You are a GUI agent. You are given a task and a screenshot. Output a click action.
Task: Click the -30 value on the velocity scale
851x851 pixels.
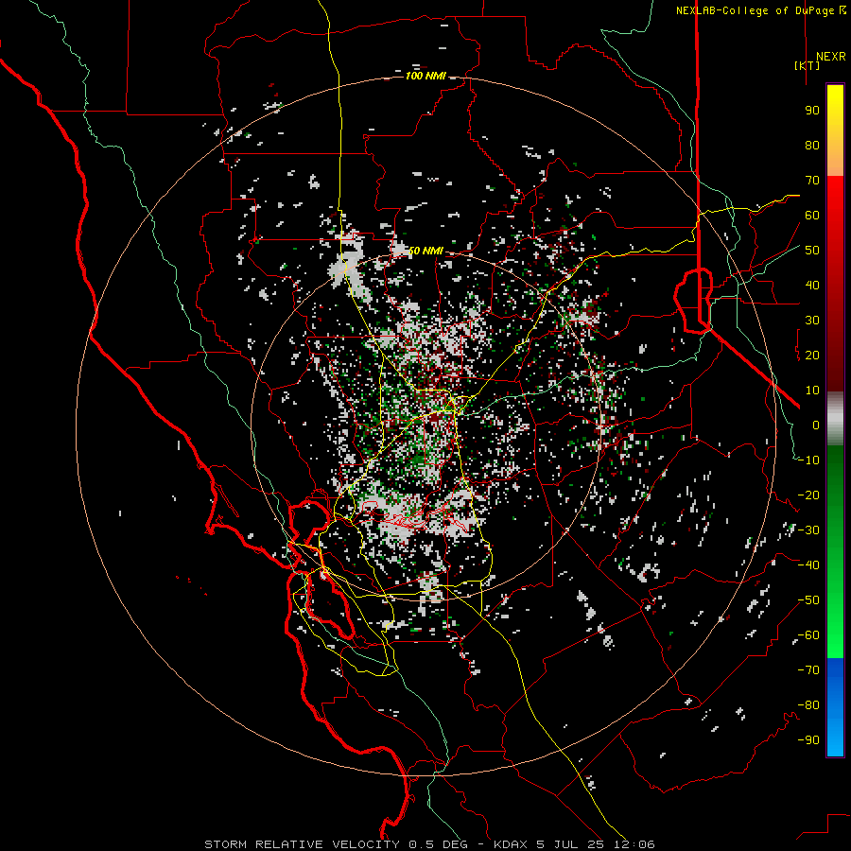point(808,530)
